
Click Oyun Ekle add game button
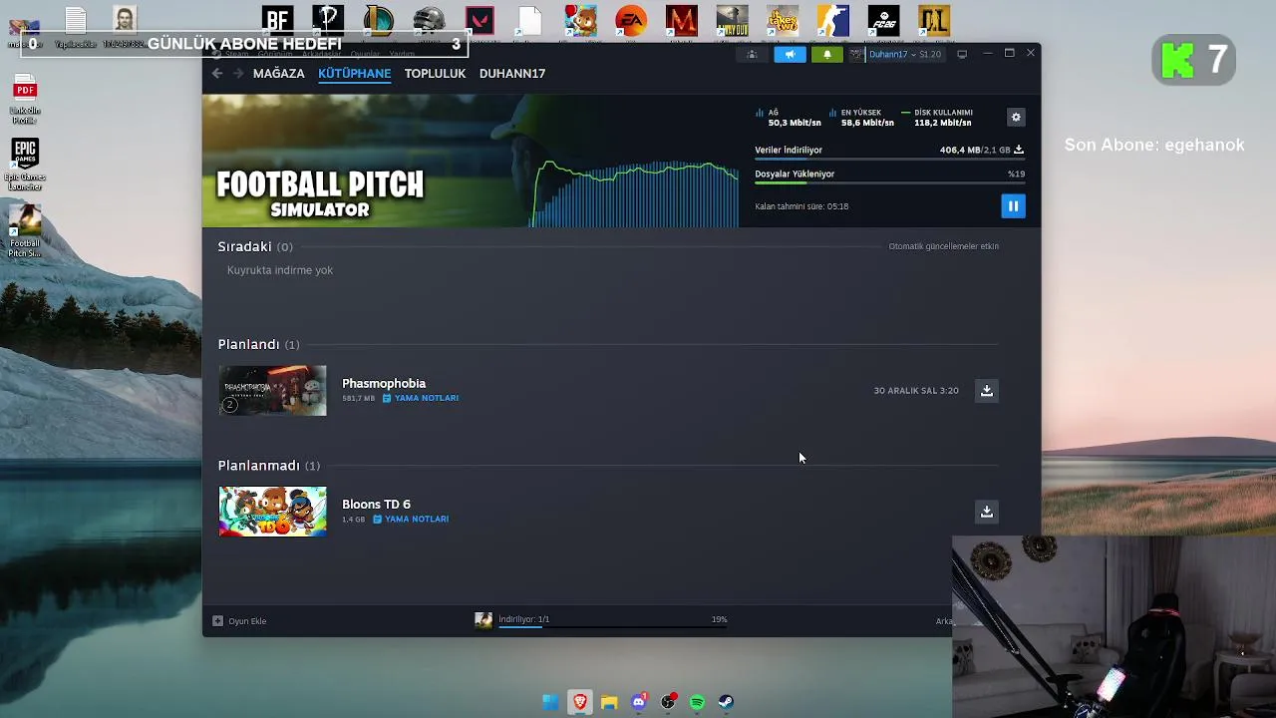239,621
